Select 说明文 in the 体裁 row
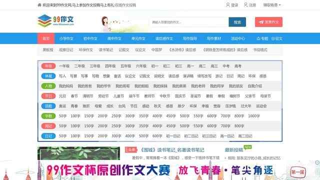Screen dimensions: 320x180 159,76
